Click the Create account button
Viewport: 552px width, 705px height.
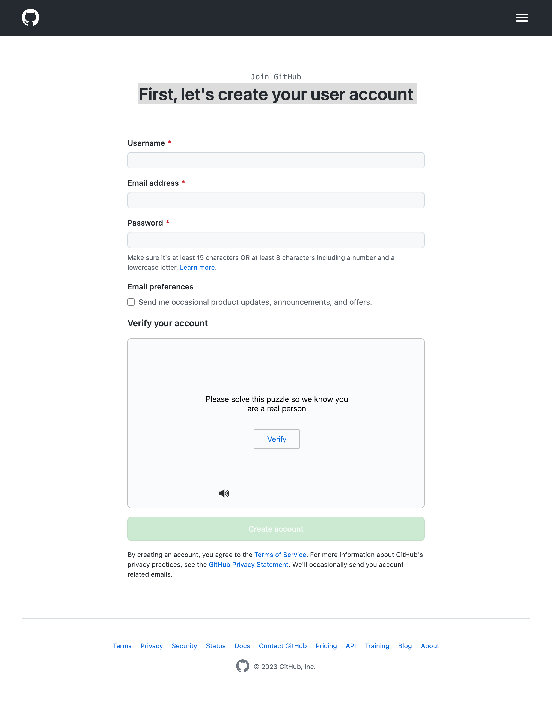[276, 529]
